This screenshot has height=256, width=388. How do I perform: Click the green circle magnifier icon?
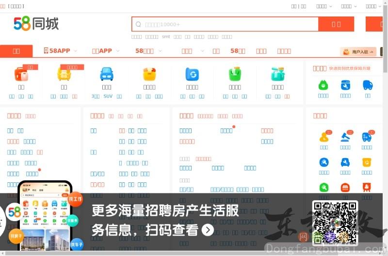click(x=324, y=188)
